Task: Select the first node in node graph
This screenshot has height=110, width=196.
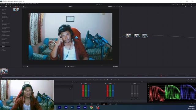Action: (x=129, y=35)
